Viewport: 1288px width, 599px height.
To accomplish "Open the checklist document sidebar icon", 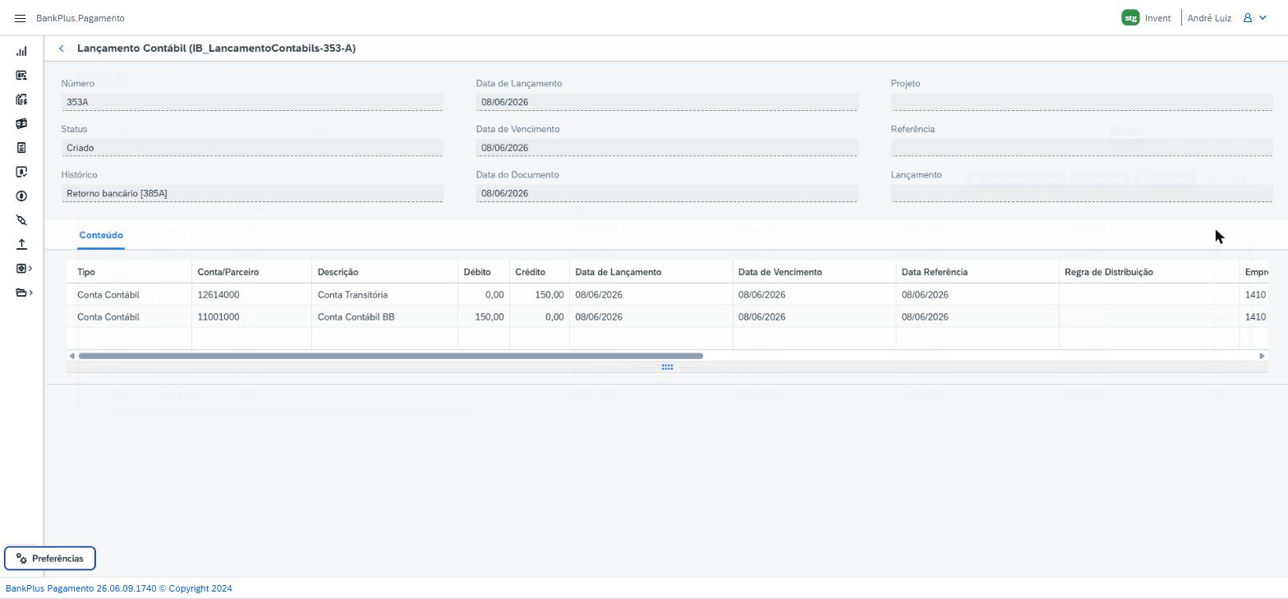I will pos(21,148).
